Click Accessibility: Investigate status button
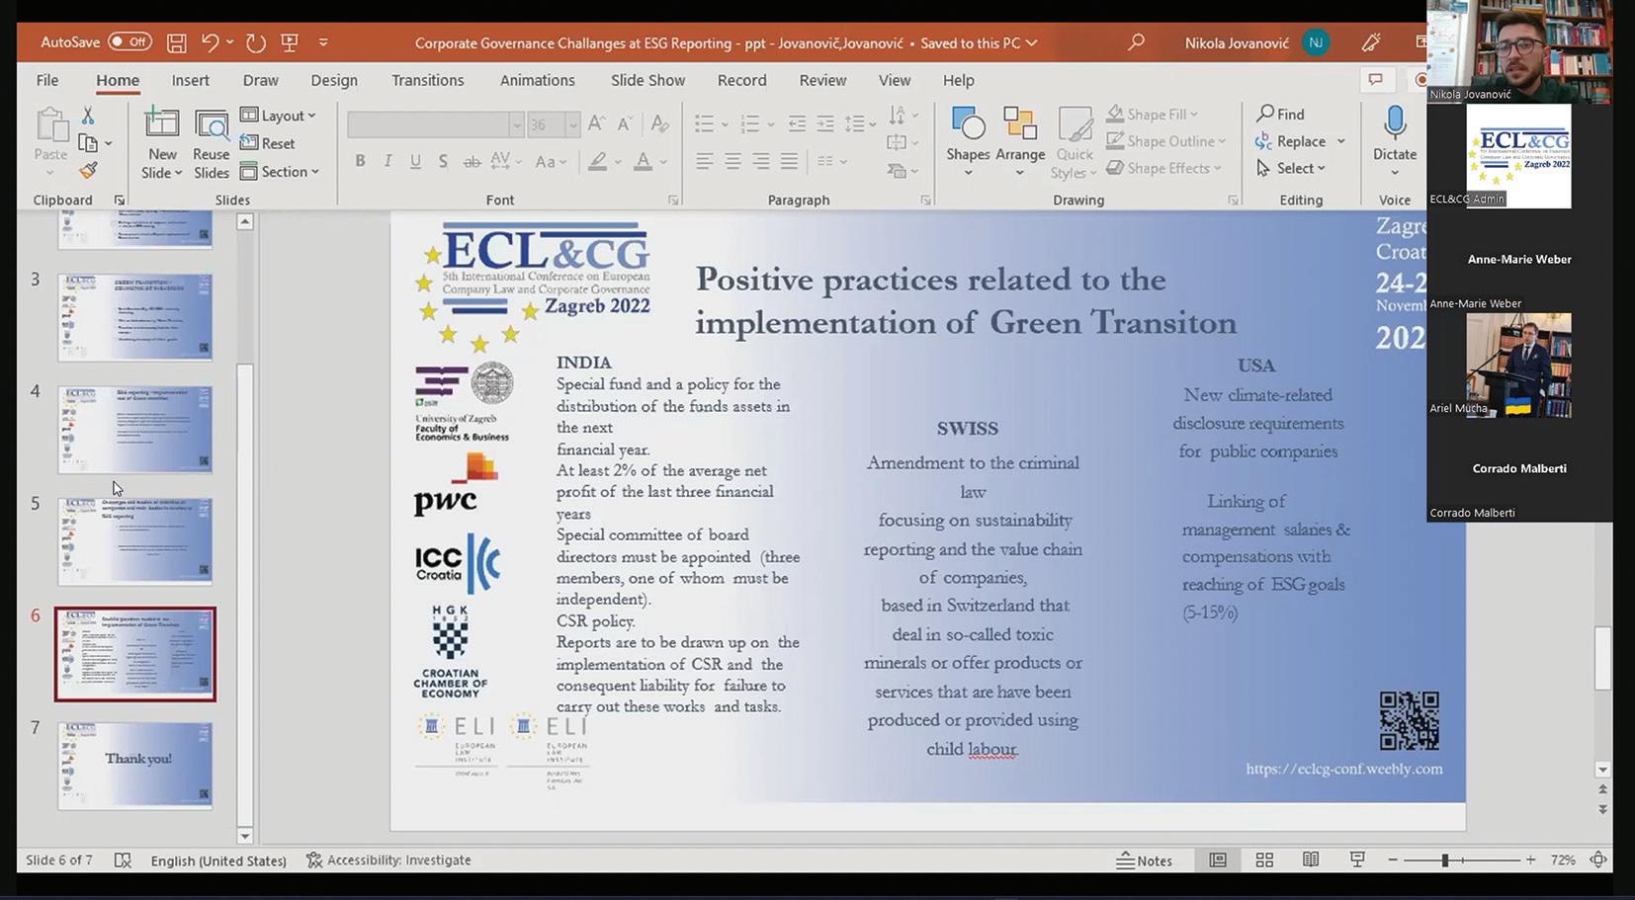This screenshot has width=1635, height=900. (388, 860)
